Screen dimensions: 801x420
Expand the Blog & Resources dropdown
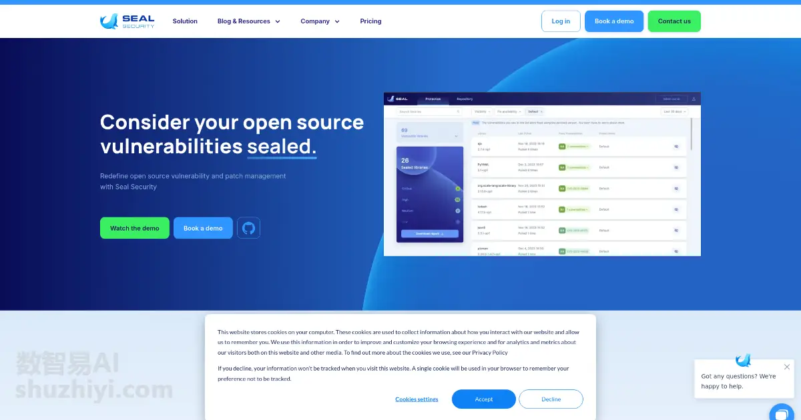pos(248,21)
